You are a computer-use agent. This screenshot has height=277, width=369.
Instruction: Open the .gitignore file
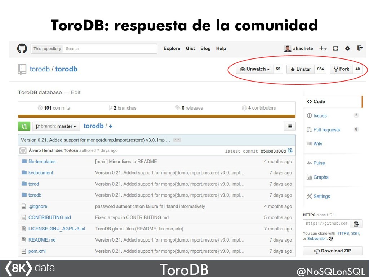coord(37,206)
